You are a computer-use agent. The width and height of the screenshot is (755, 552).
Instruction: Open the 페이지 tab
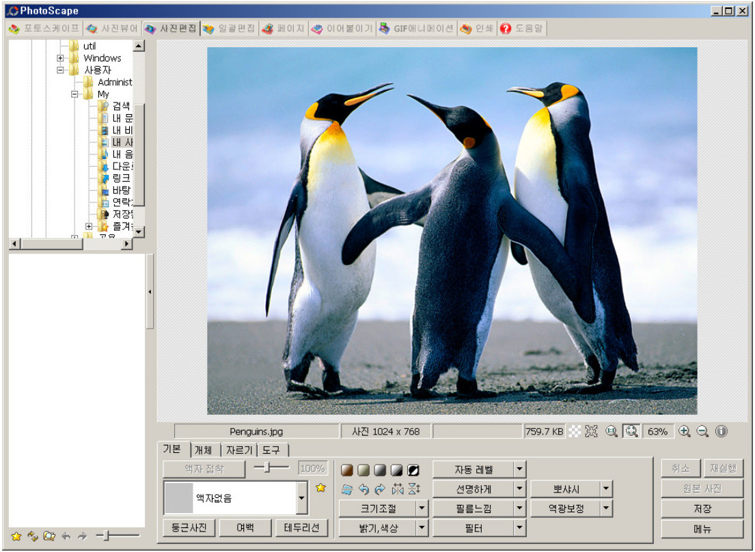(x=284, y=29)
